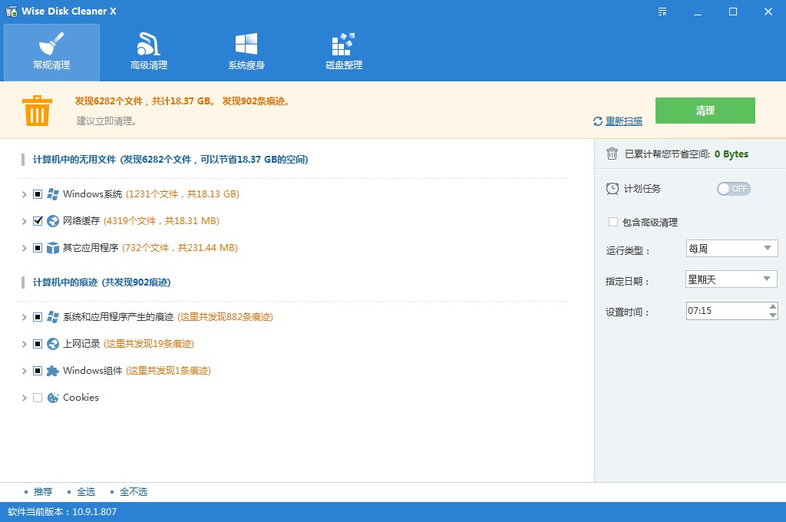This screenshot has width=786, height=522.
Task: Click the puzzle-piece icon beside Windows组件
Action: tap(52, 371)
